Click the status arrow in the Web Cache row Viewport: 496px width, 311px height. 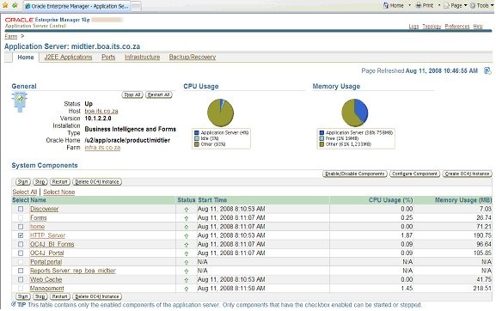click(187, 280)
